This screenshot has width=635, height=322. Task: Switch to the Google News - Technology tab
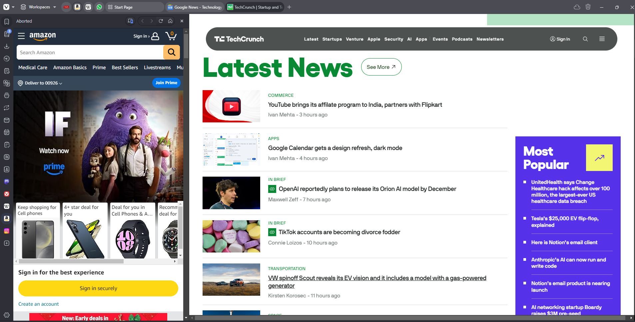195,7
